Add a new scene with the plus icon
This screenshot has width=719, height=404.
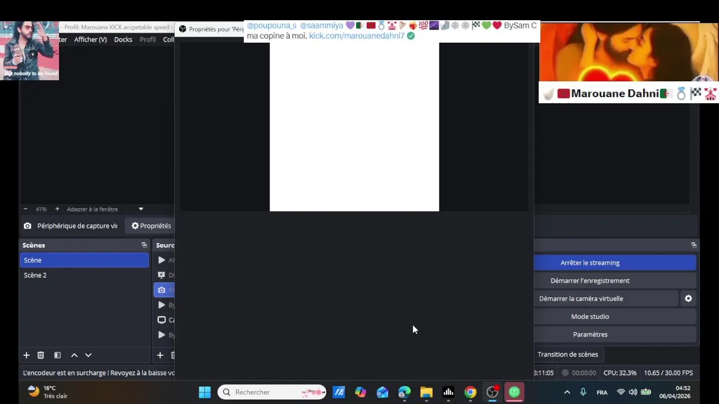[x=26, y=355]
